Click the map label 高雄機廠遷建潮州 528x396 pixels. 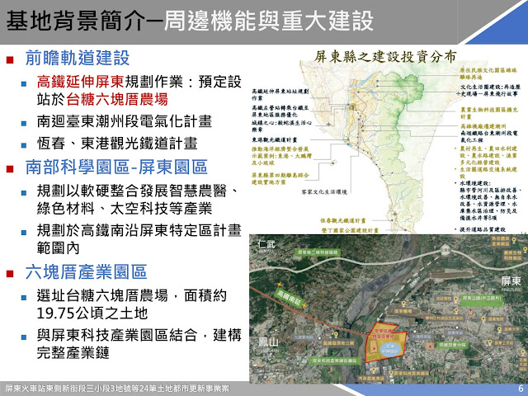coord(483,126)
